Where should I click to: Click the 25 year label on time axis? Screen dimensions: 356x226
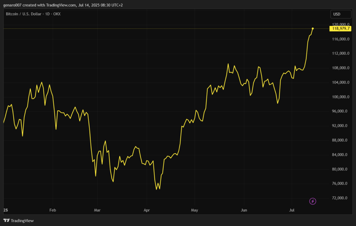coord(6,210)
